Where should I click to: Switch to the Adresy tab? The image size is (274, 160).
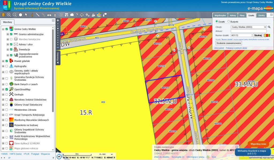233,15
